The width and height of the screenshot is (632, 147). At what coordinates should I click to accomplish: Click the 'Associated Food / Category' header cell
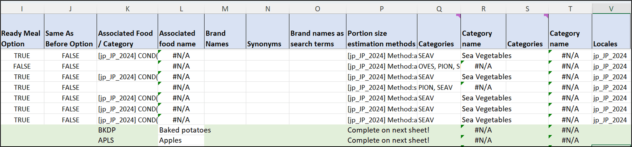tap(127, 32)
